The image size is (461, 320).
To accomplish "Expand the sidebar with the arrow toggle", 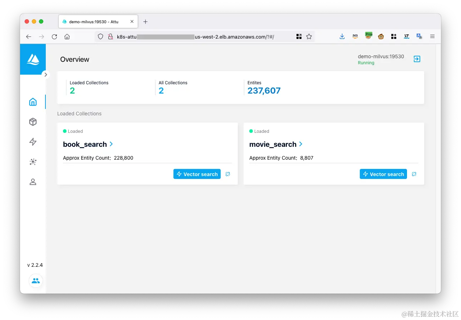I will [45, 75].
